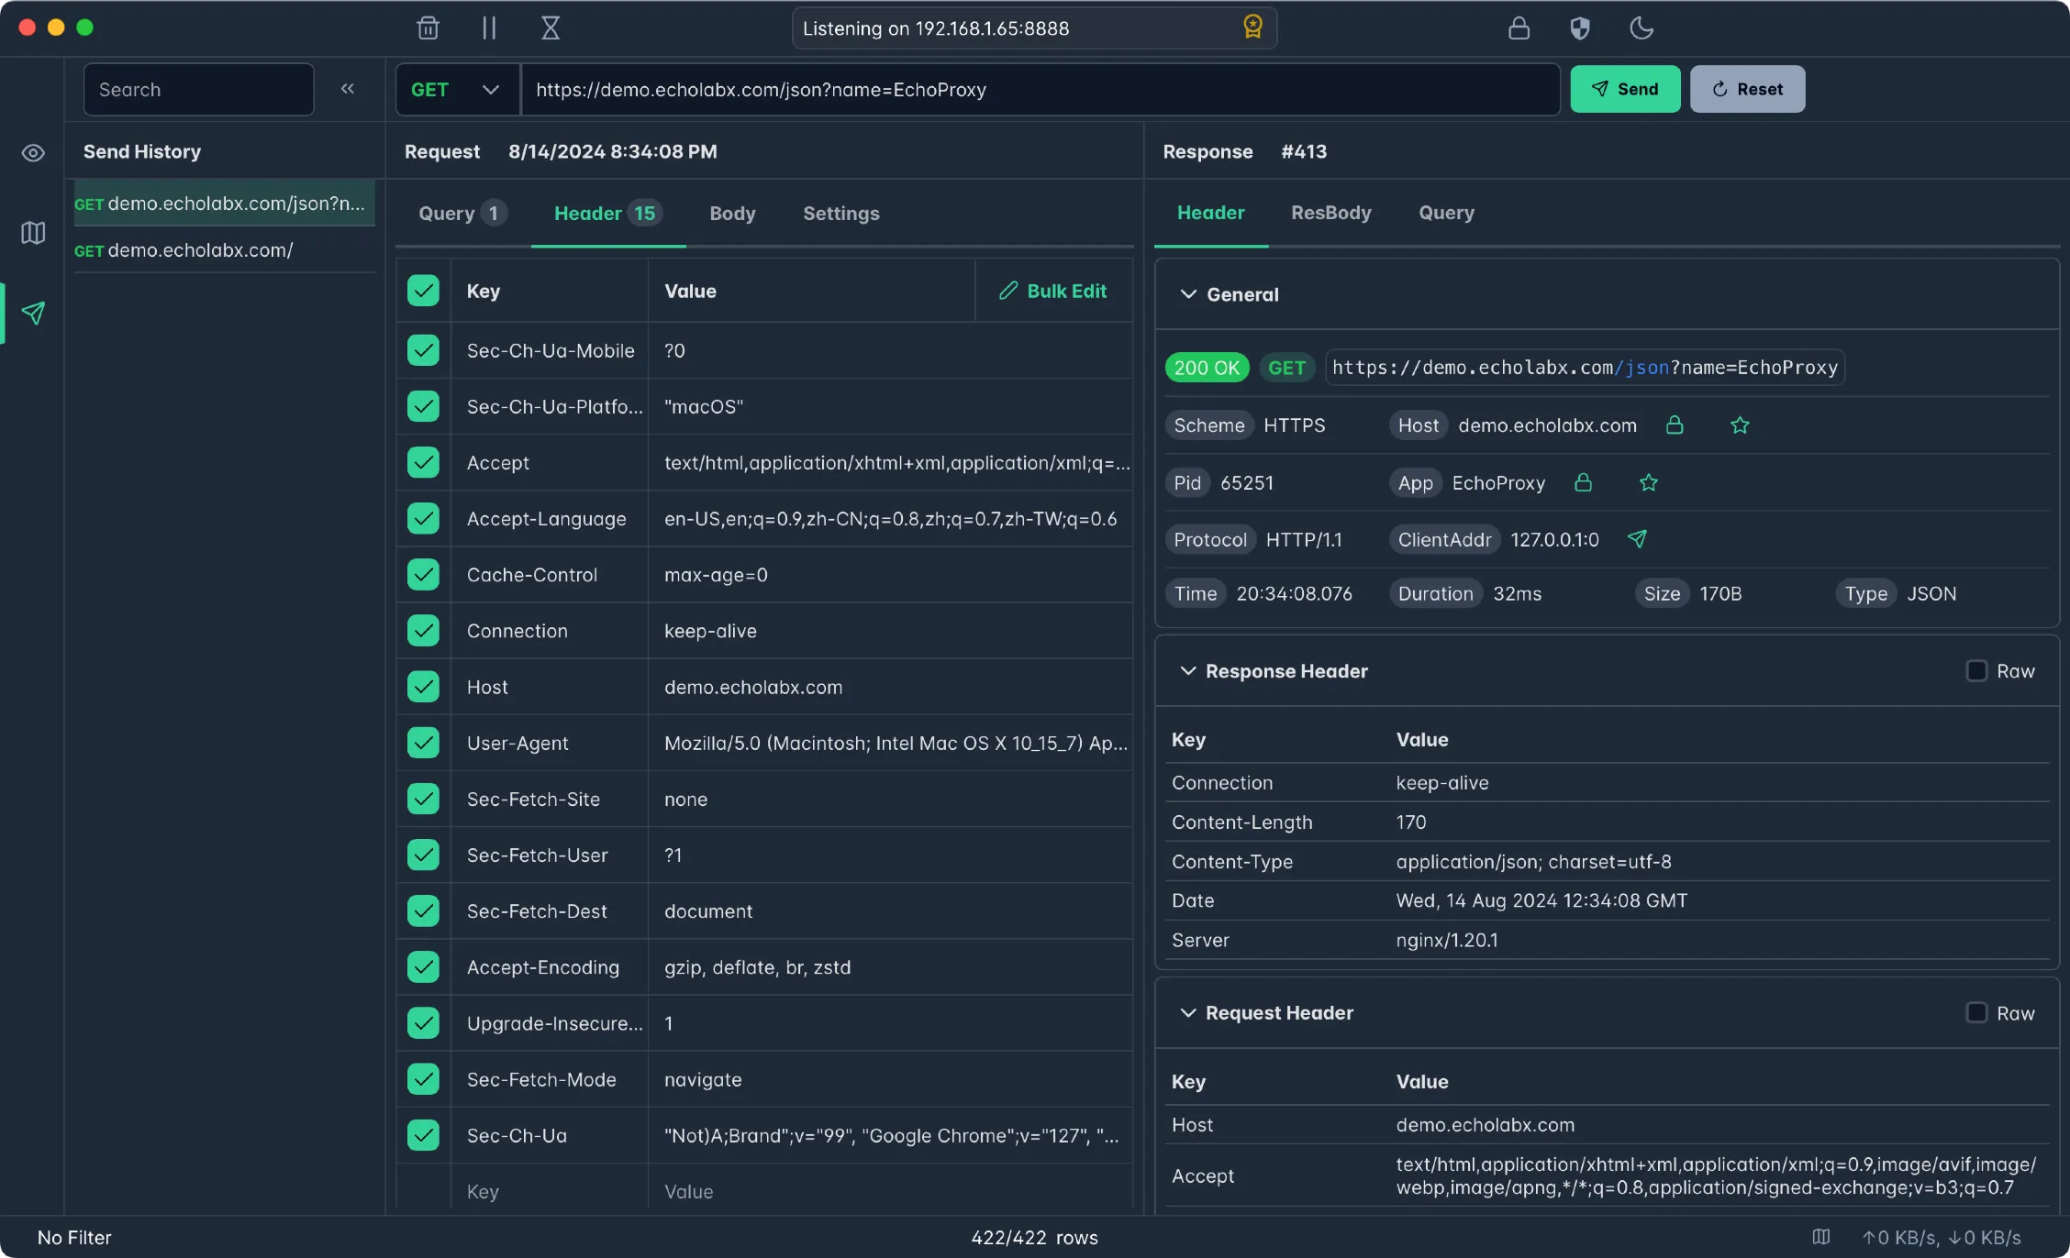The image size is (2070, 1258).
Task: Collapse the Request Header section
Action: 1187,1012
